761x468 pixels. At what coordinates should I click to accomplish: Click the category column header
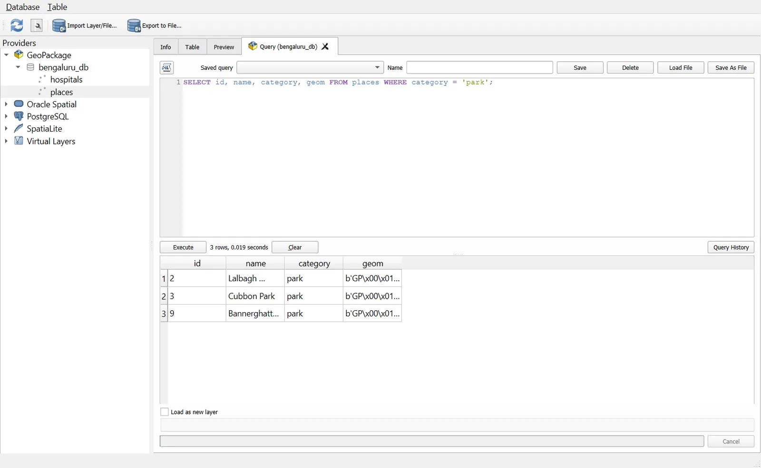pos(314,263)
